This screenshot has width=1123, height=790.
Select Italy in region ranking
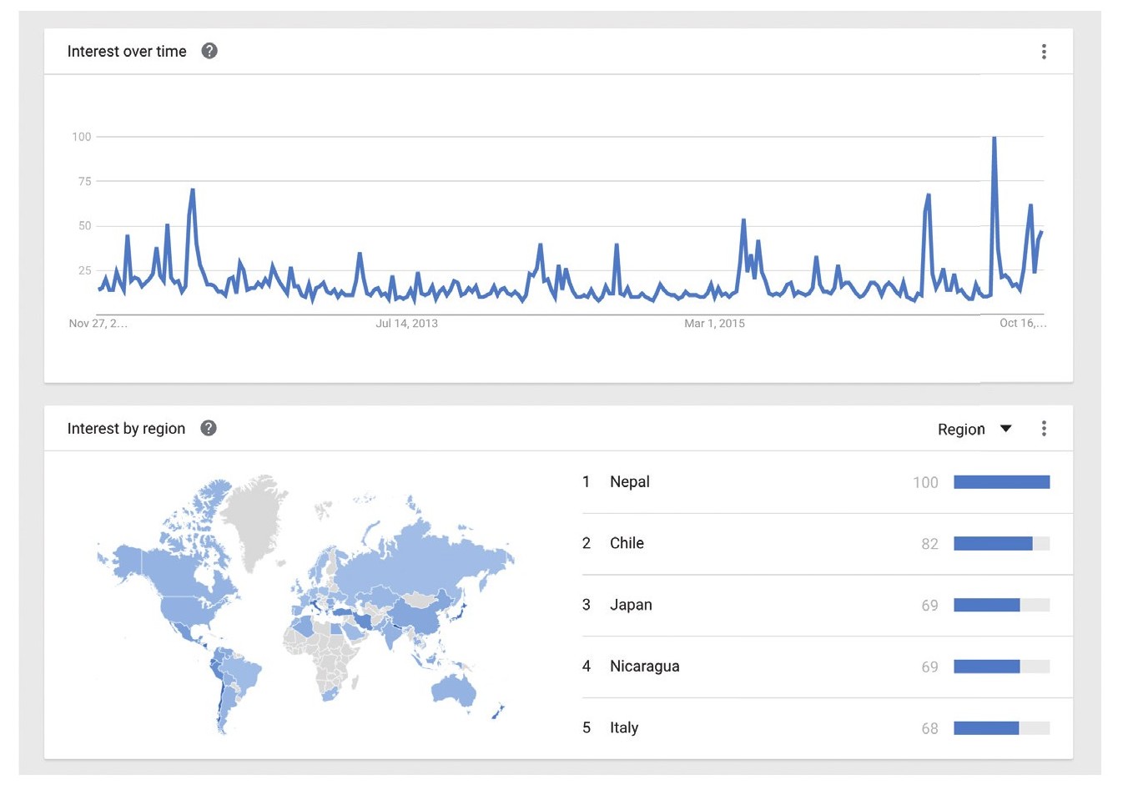(624, 728)
